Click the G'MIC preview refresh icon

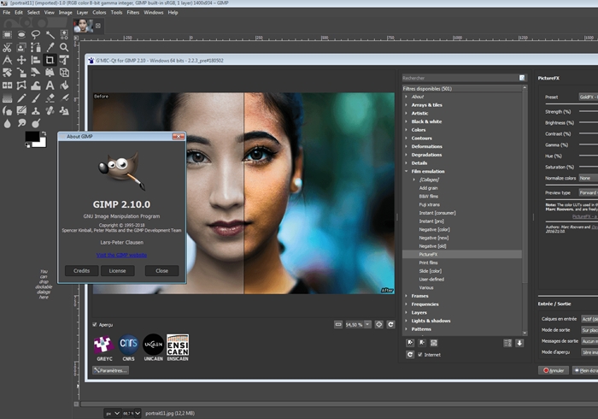pyautogui.click(x=390, y=325)
